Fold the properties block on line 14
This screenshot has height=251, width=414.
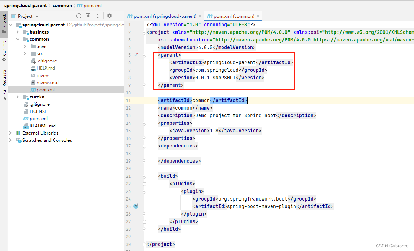144,123
